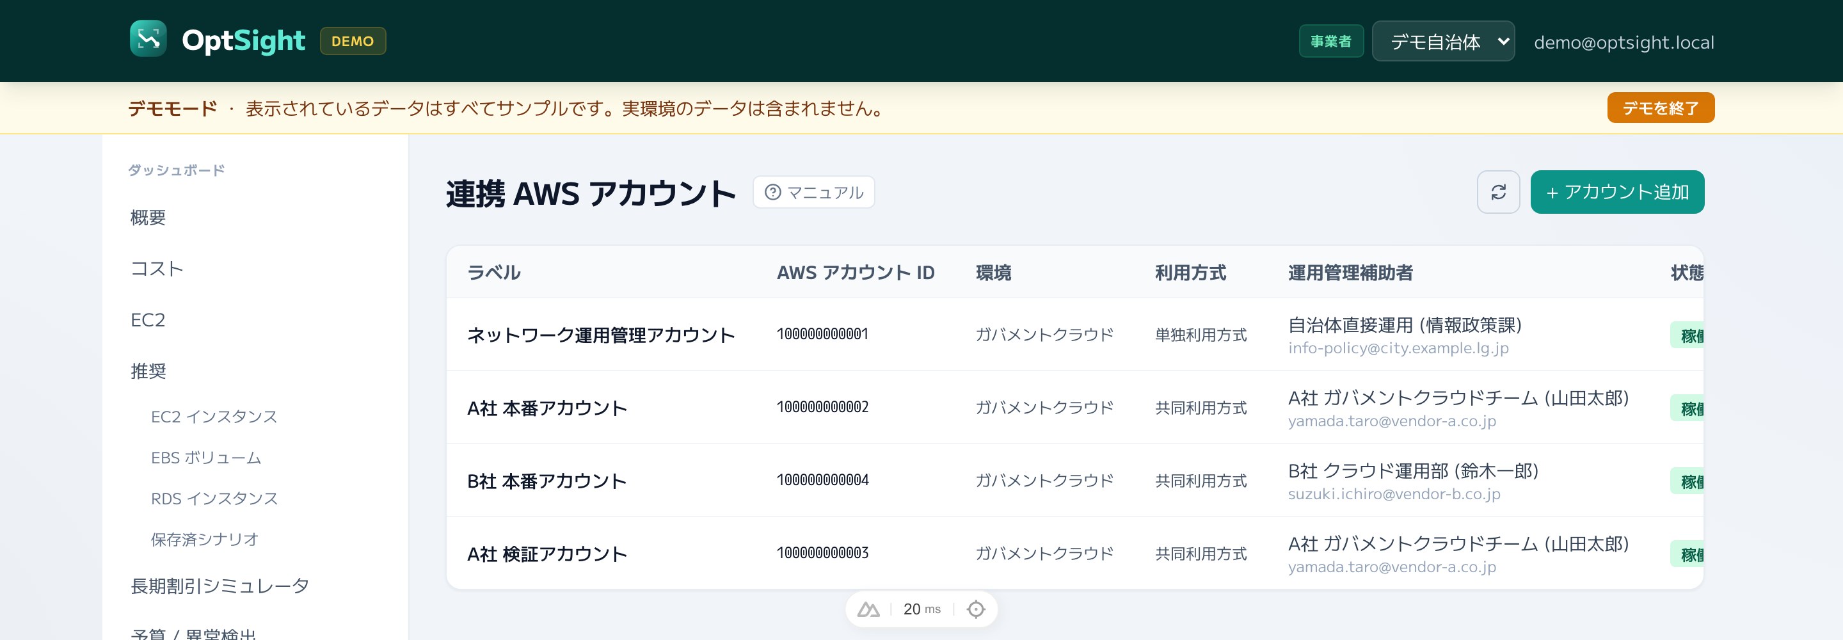Click the component inspector target icon
This screenshot has height=640, width=1843.
[x=976, y=609]
